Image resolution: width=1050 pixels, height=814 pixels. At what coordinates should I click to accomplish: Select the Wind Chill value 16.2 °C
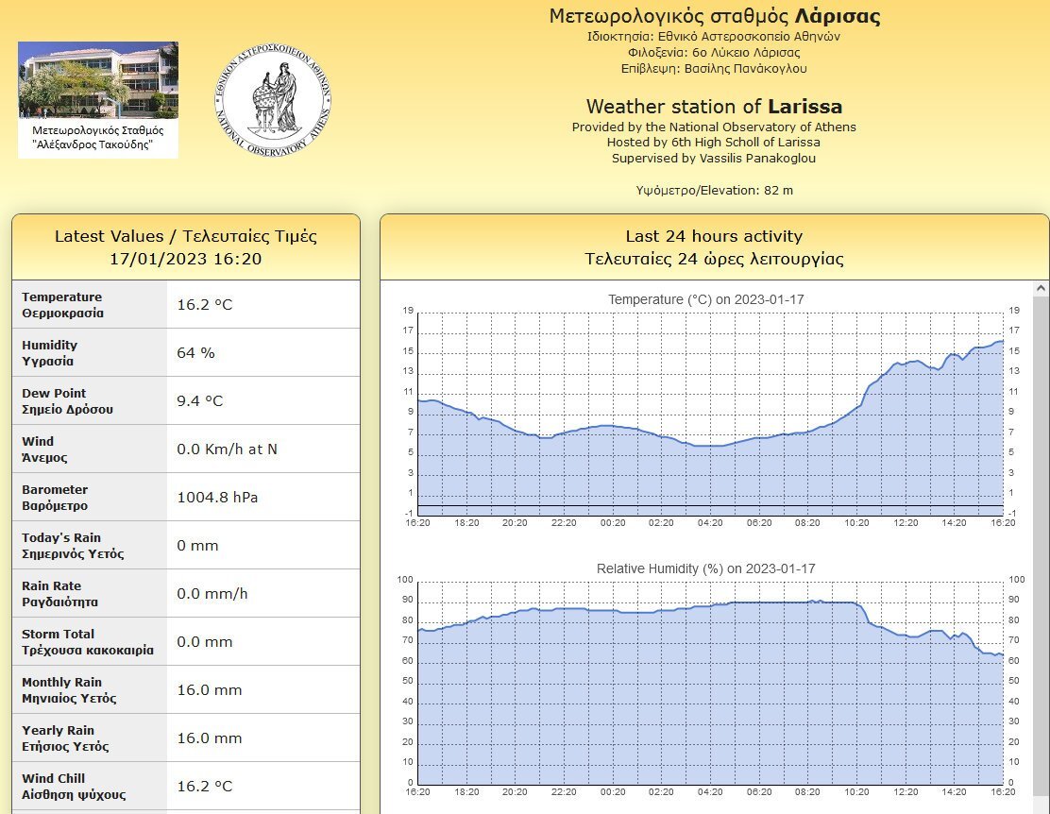[205, 788]
